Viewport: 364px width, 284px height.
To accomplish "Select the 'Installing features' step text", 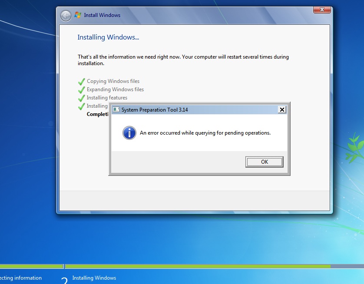I will 107,98.
